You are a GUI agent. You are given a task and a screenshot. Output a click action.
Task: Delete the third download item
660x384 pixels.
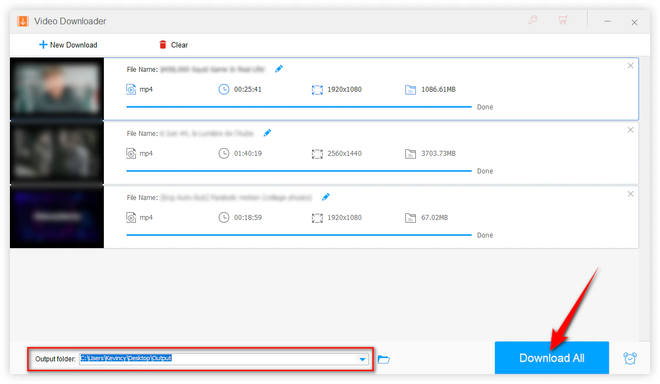[630, 193]
